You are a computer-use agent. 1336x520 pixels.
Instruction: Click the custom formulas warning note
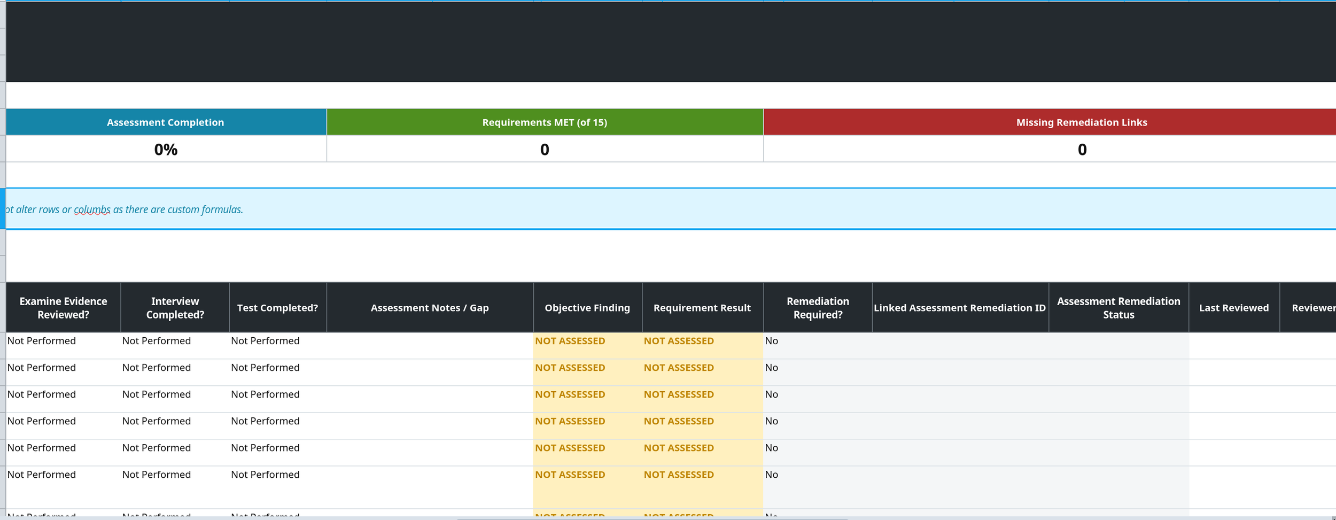point(671,209)
